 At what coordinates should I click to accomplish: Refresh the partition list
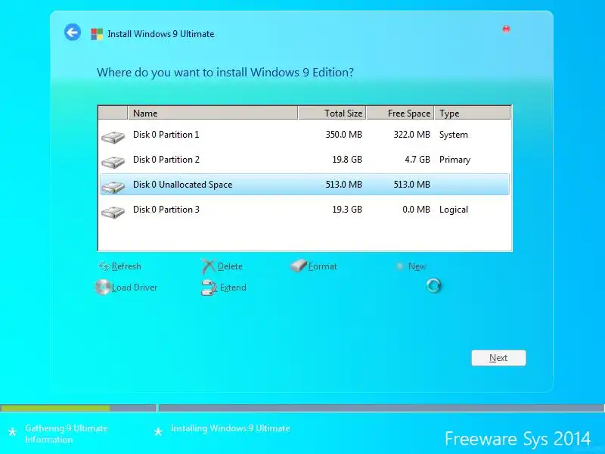[126, 266]
